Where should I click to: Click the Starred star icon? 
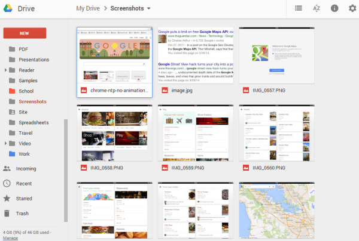pyautogui.click(x=7, y=199)
